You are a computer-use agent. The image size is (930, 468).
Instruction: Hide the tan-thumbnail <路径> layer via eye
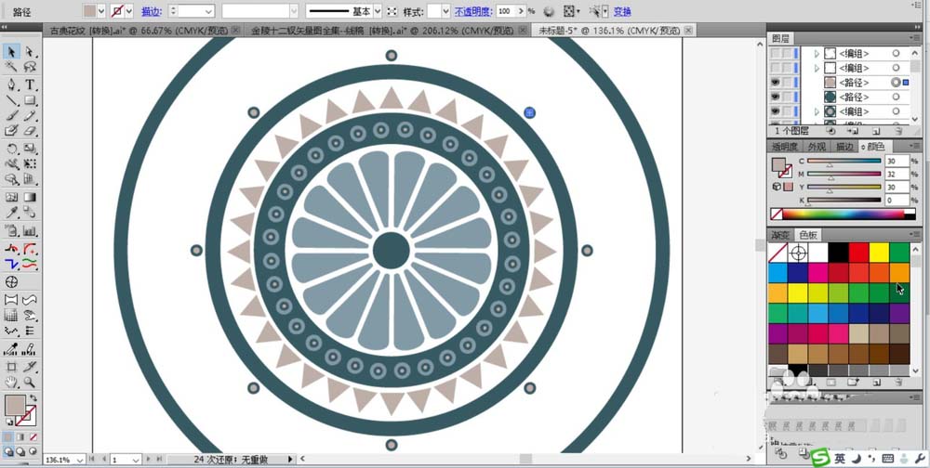click(x=775, y=83)
